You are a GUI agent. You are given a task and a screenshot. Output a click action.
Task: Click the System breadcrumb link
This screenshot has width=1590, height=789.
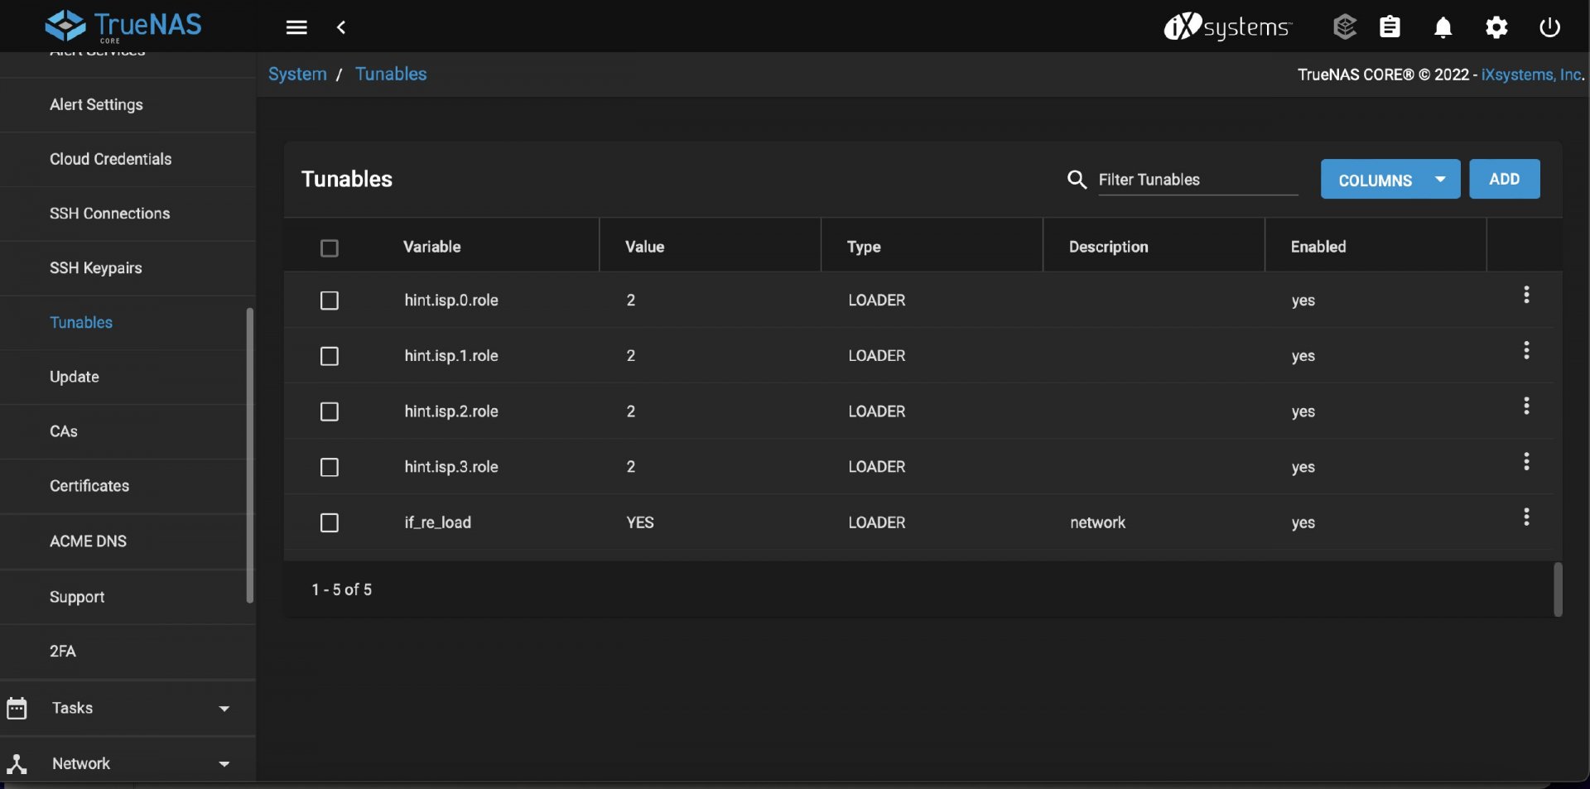point(297,75)
